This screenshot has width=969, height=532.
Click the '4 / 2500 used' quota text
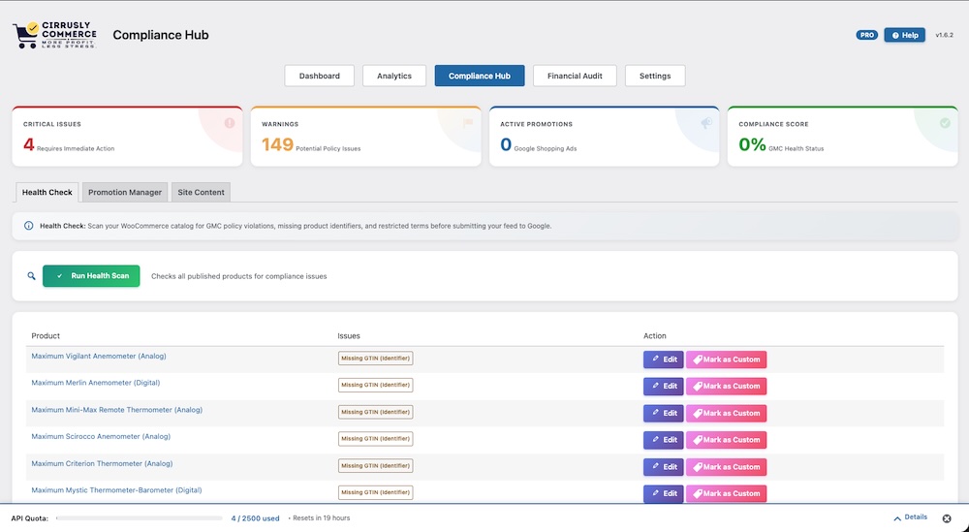[255, 518]
